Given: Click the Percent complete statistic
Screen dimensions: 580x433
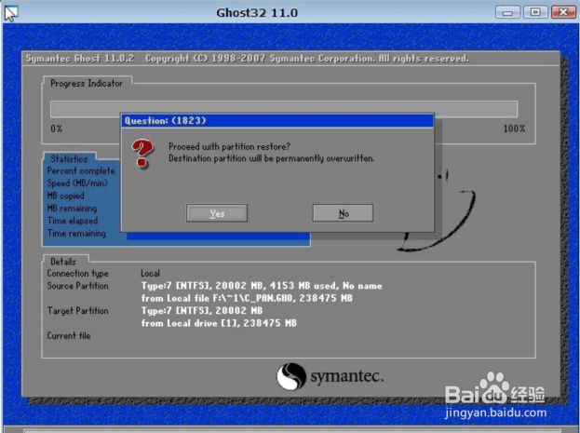Looking at the screenshot, I should point(81,171).
